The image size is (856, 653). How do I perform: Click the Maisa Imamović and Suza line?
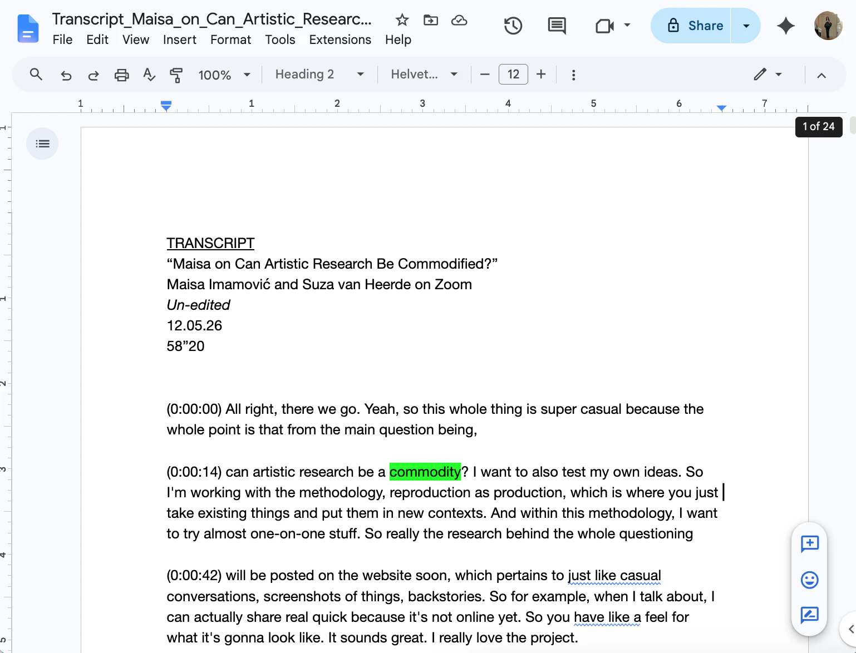(x=319, y=284)
